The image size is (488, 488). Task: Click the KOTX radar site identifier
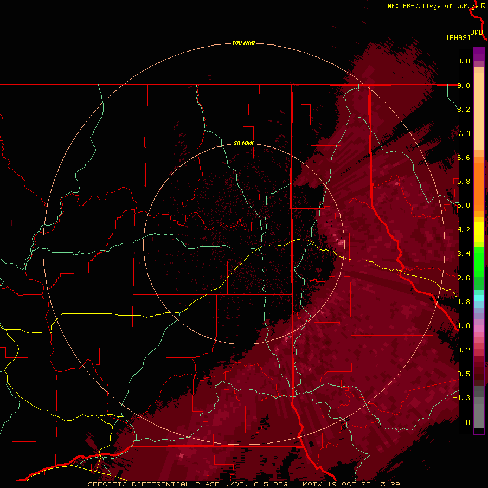click(313, 484)
